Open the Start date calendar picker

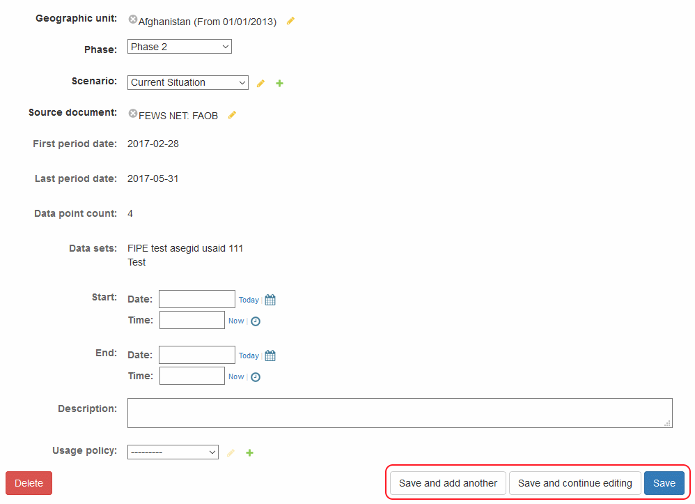270,300
